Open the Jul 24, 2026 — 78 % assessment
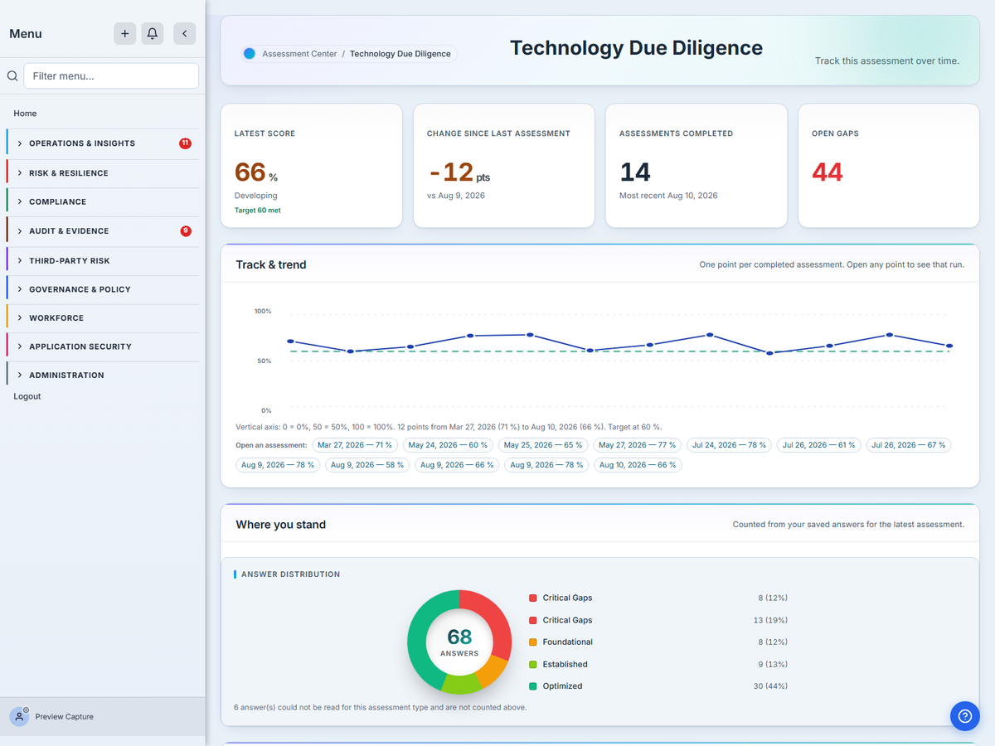The width and height of the screenshot is (995, 746). [730, 445]
